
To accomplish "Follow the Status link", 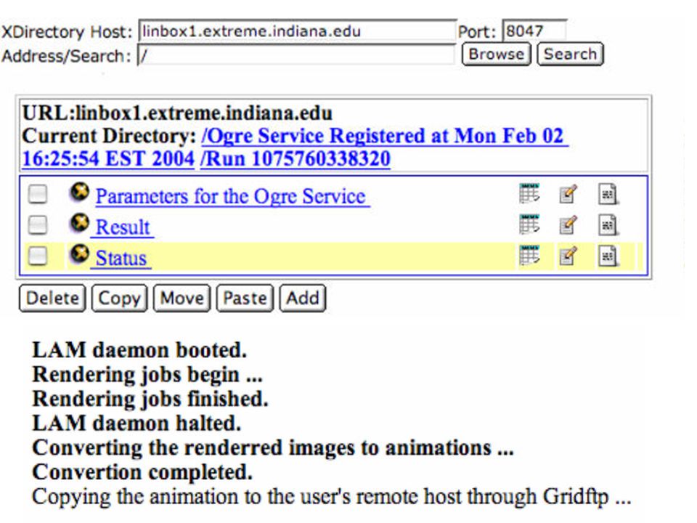I will 121,259.
